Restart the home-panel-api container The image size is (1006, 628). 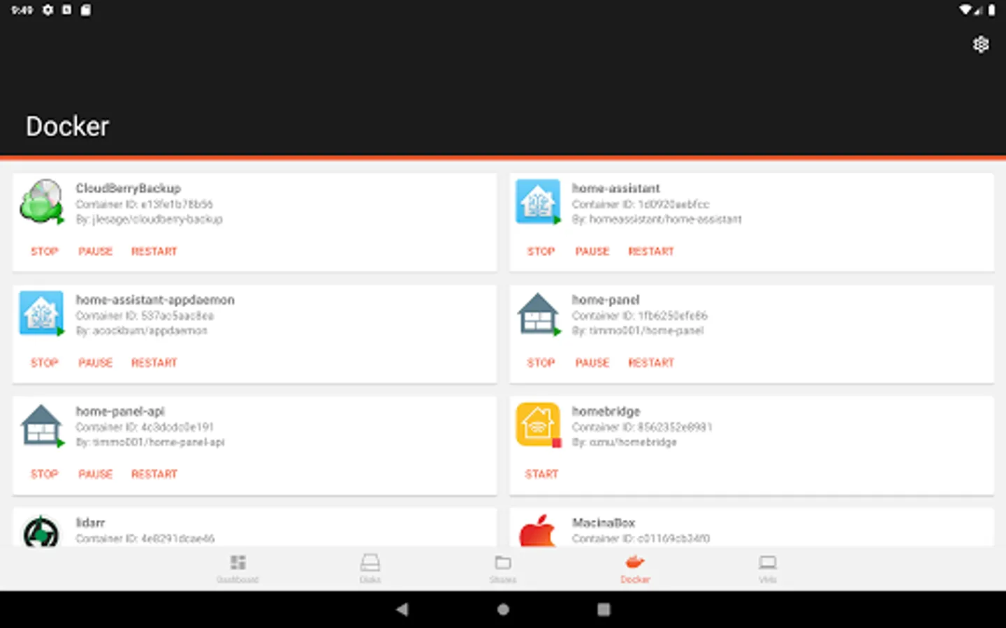[154, 474]
